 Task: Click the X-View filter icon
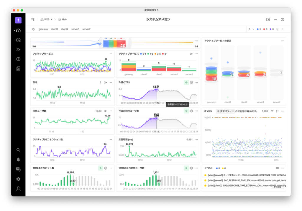tap(272, 111)
